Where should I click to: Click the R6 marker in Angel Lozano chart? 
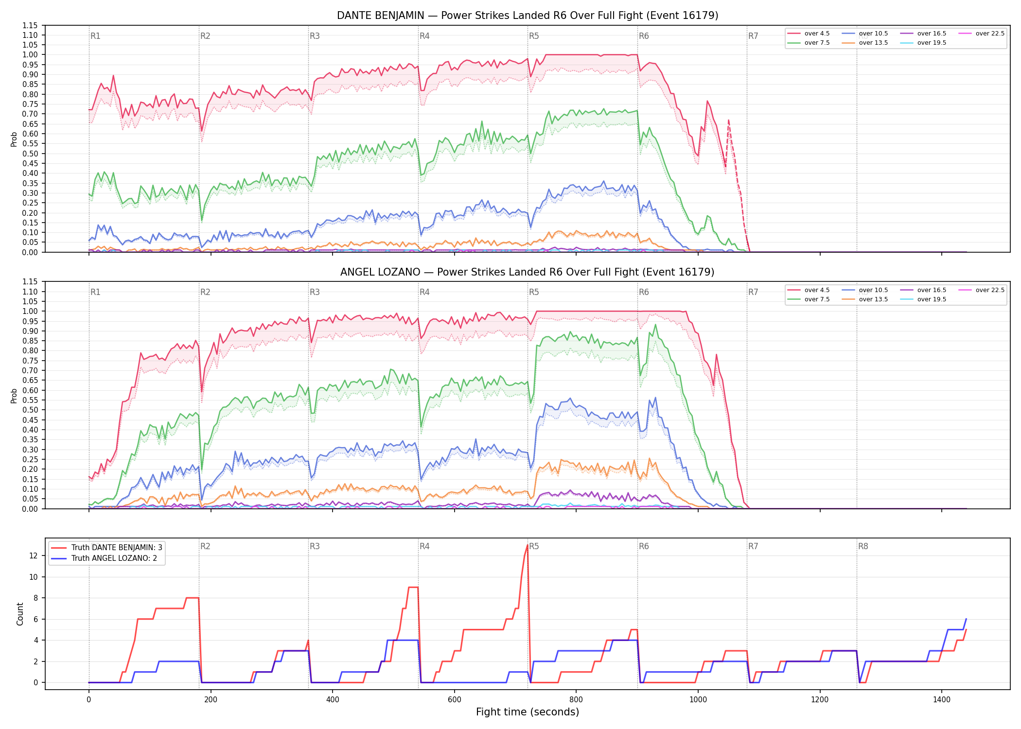point(644,292)
